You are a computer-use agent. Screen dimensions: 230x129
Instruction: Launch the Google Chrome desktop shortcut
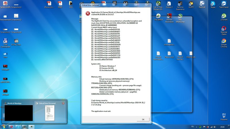click(224, 43)
